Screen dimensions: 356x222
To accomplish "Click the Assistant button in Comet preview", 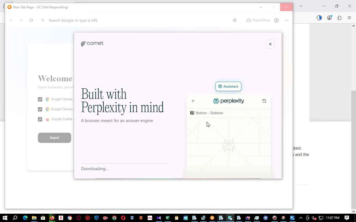I will point(228,86).
